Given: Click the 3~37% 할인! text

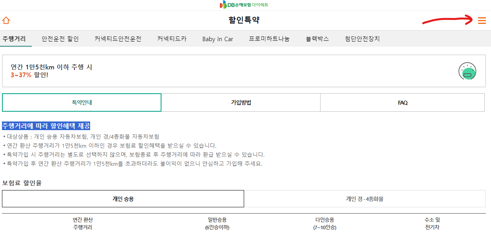Looking at the screenshot, I should pos(29,74).
